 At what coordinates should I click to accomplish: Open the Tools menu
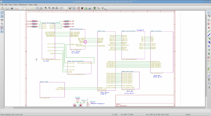tap(30, 5)
